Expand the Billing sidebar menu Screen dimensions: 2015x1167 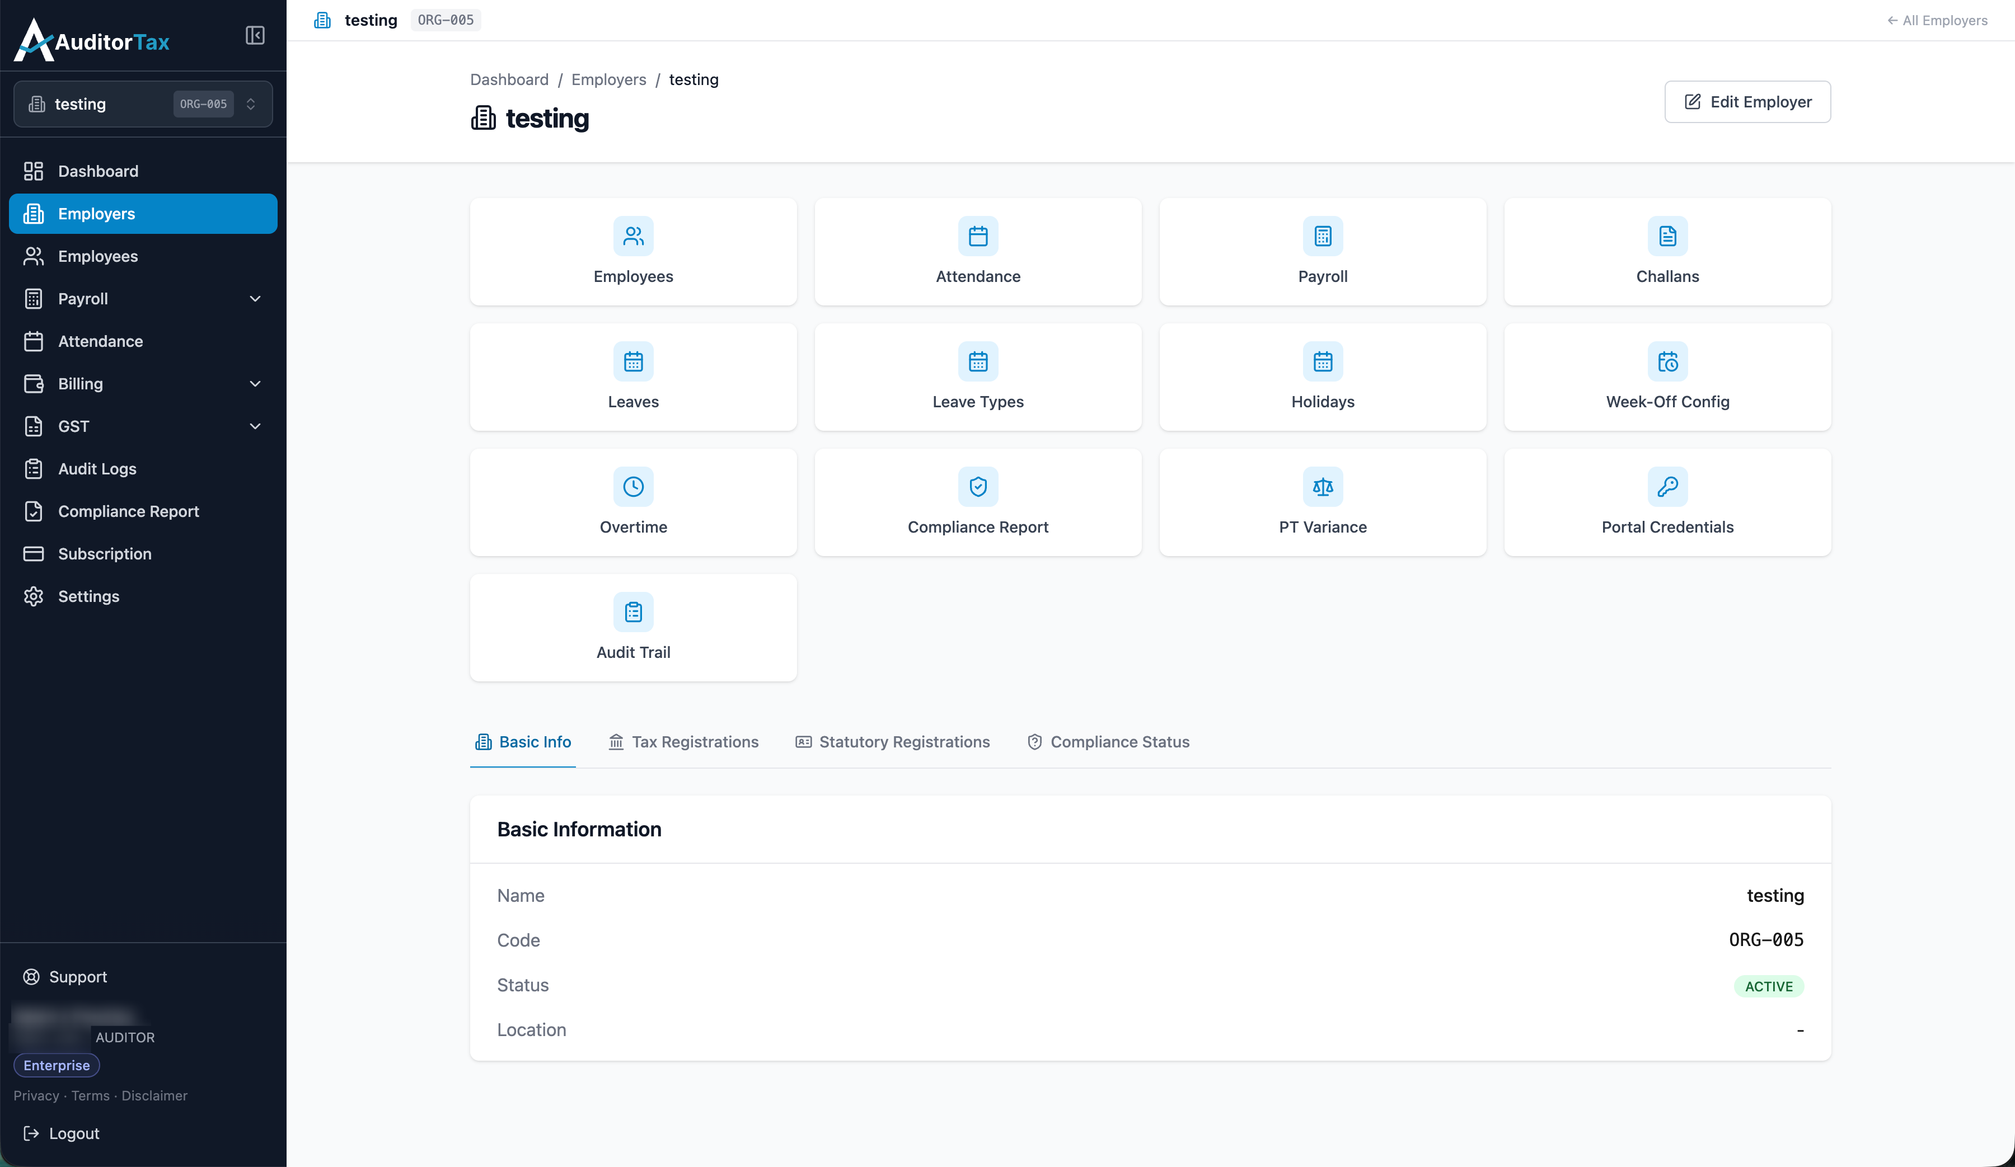[143, 384]
